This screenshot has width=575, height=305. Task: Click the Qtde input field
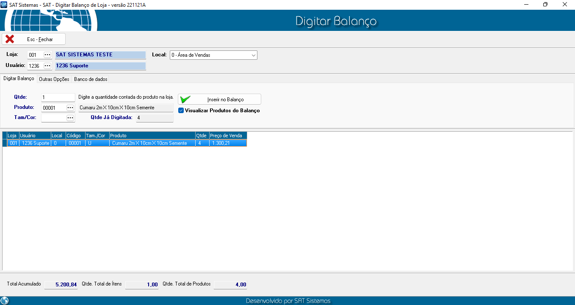click(x=58, y=97)
